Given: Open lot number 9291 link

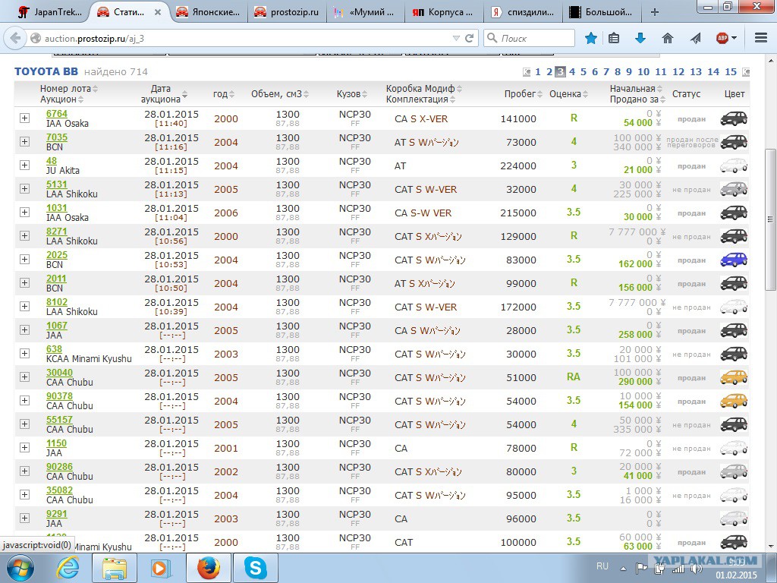Looking at the screenshot, I should click(x=56, y=514).
